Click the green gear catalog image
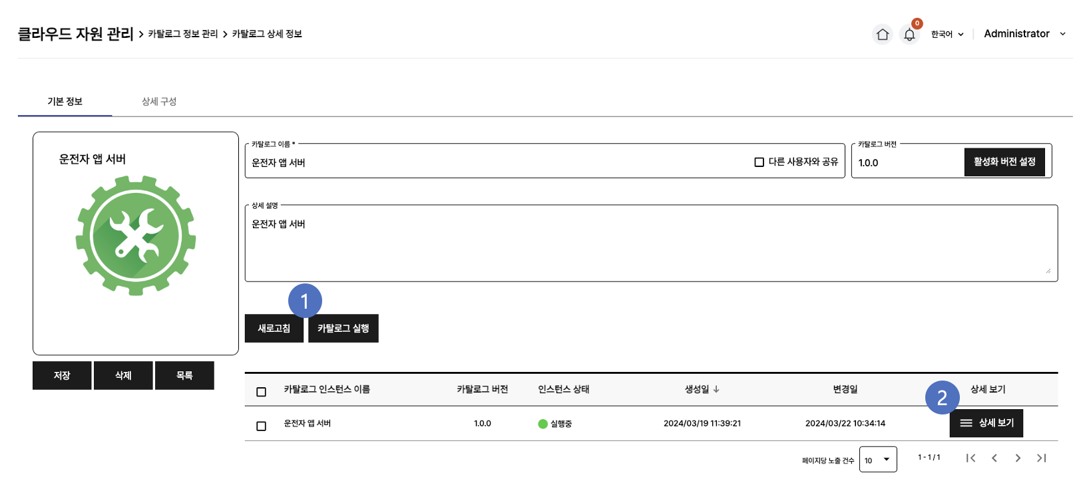This screenshot has height=487, width=1077. (136, 236)
